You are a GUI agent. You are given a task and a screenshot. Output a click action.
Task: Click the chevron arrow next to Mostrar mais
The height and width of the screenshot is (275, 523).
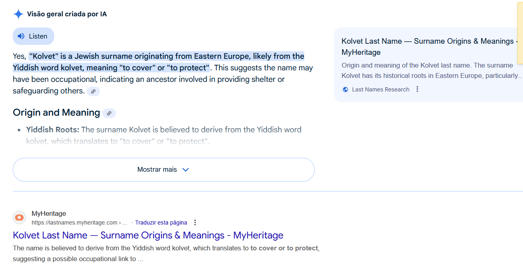point(185,170)
